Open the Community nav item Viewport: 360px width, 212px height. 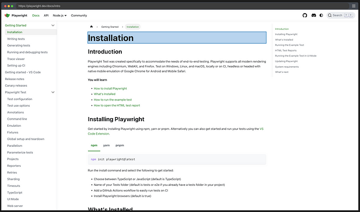(79, 15)
